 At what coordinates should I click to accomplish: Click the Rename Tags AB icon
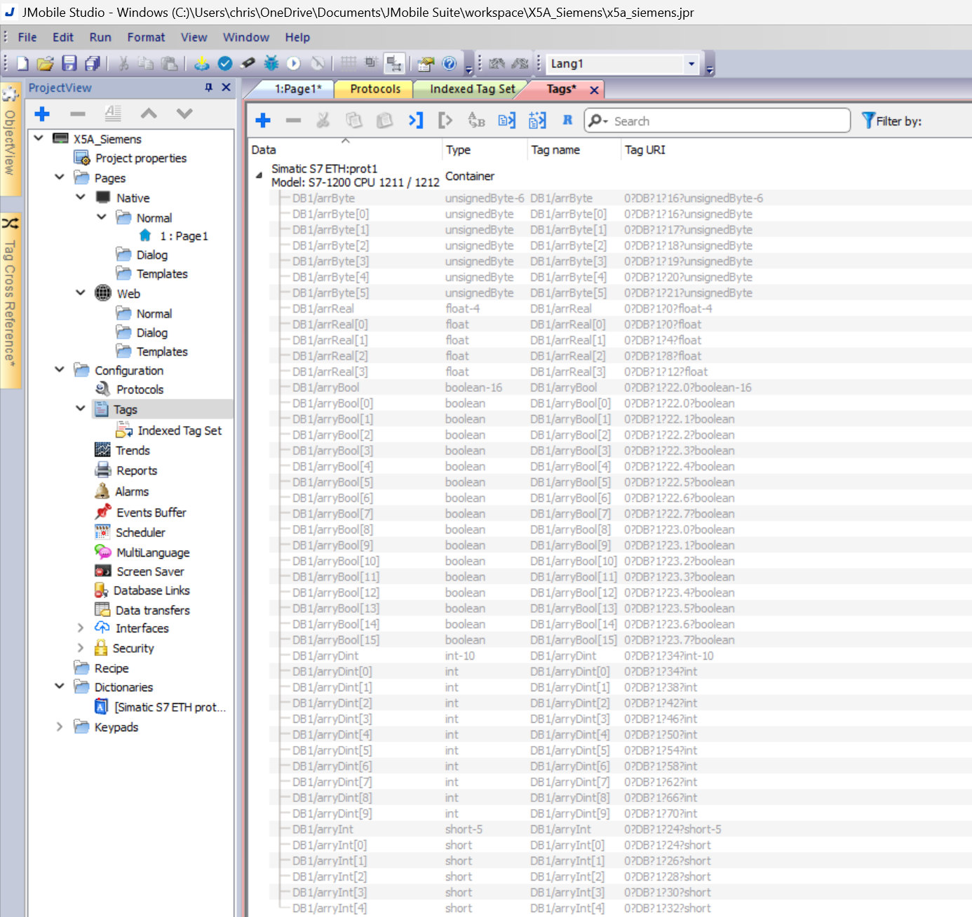pos(476,121)
